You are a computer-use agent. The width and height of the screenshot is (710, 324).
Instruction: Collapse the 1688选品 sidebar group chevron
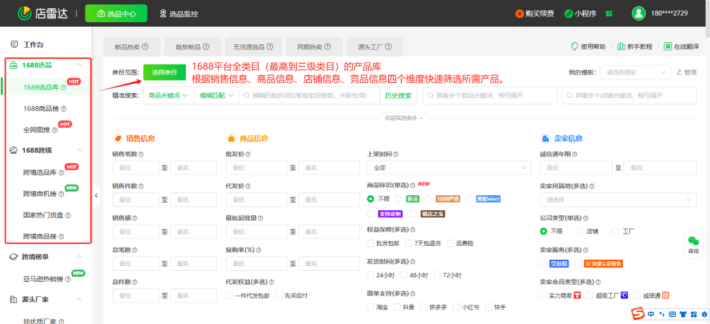(79, 65)
